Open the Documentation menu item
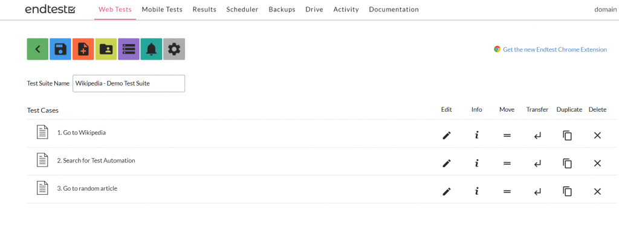This screenshot has height=225, width=619. tap(394, 10)
